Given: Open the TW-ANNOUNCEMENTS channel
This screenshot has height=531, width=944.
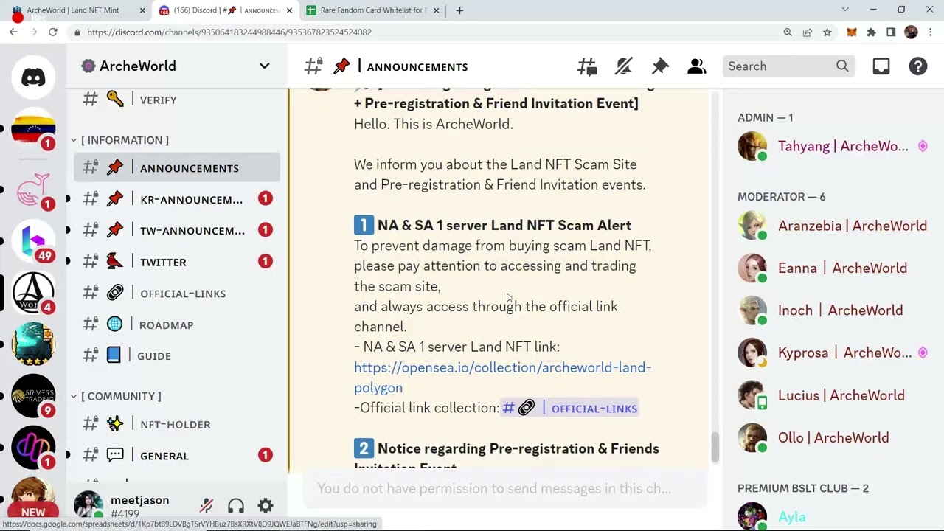Looking at the screenshot, I should point(177,230).
